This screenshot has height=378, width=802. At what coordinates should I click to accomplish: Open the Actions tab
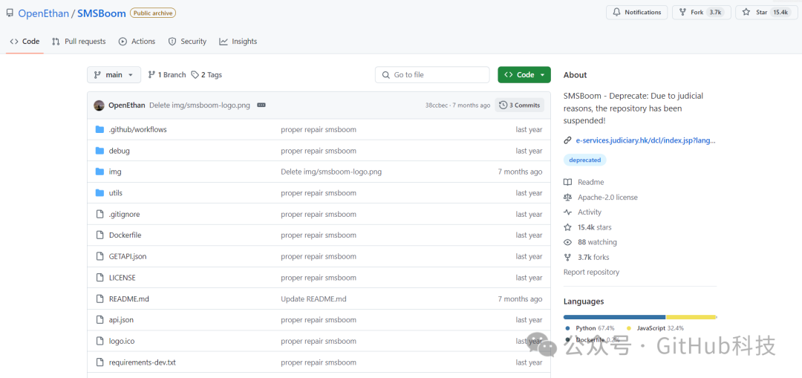pyautogui.click(x=137, y=42)
